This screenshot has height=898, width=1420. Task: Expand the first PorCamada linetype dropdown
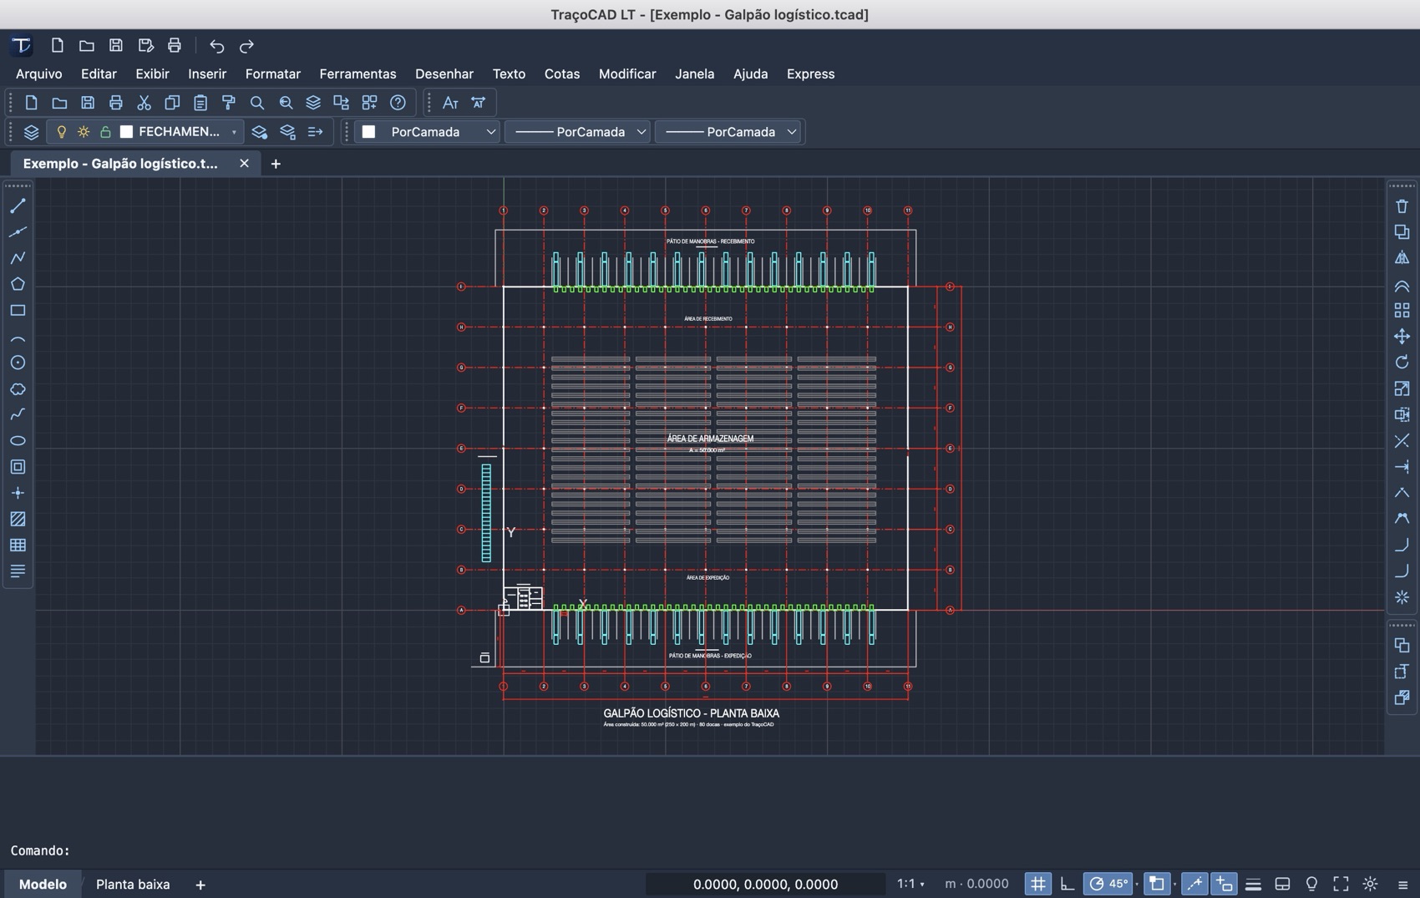pyautogui.click(x=578, y=132)
